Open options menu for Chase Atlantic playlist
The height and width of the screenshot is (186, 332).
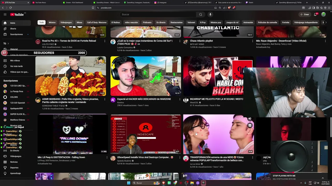point(252,41)
